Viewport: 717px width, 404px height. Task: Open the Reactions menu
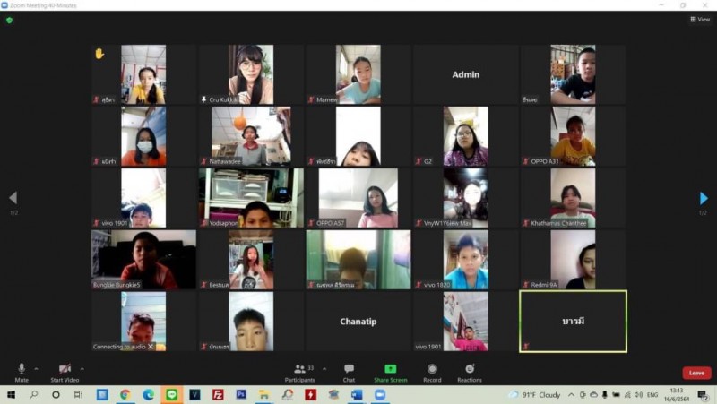pyautogui.click(x=469, y=369)
